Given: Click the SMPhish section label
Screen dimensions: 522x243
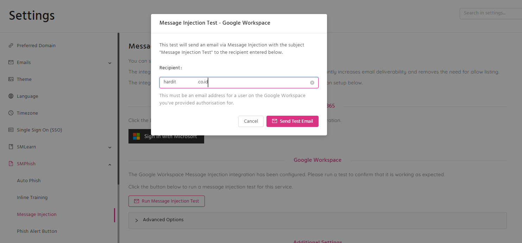Looking at the screenshot, I should pyautogui.click(x=26, y=164).
